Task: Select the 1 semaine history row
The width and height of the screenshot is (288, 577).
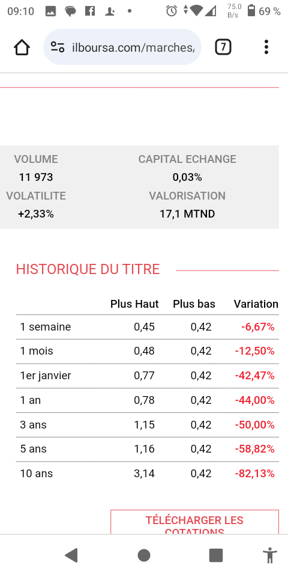Action: pyautogui.click(x=148, y=327)
